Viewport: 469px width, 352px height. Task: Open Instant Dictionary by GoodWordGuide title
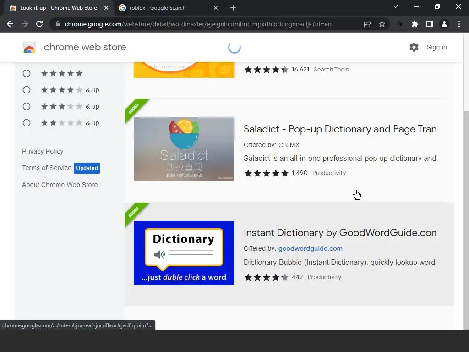pos(340,232)
